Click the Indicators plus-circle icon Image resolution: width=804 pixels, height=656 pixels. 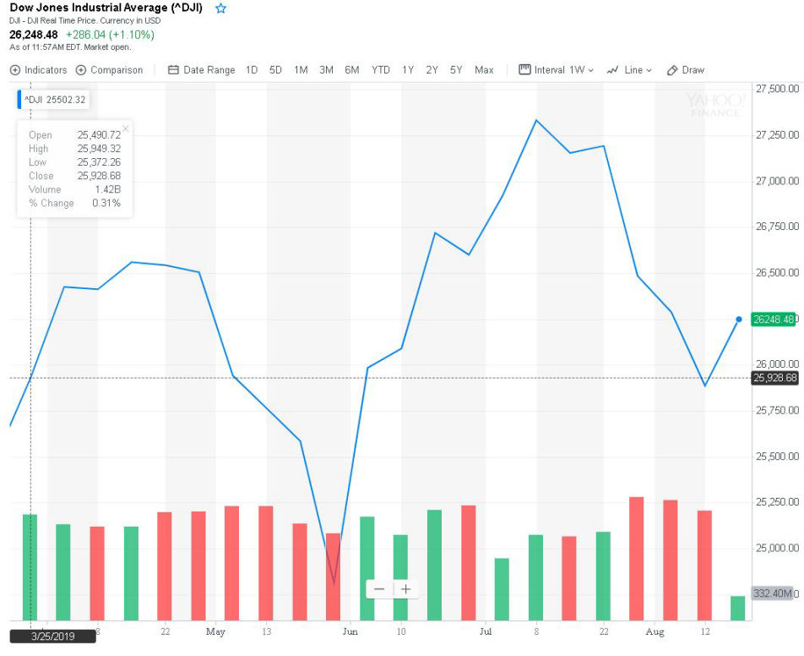15,70
